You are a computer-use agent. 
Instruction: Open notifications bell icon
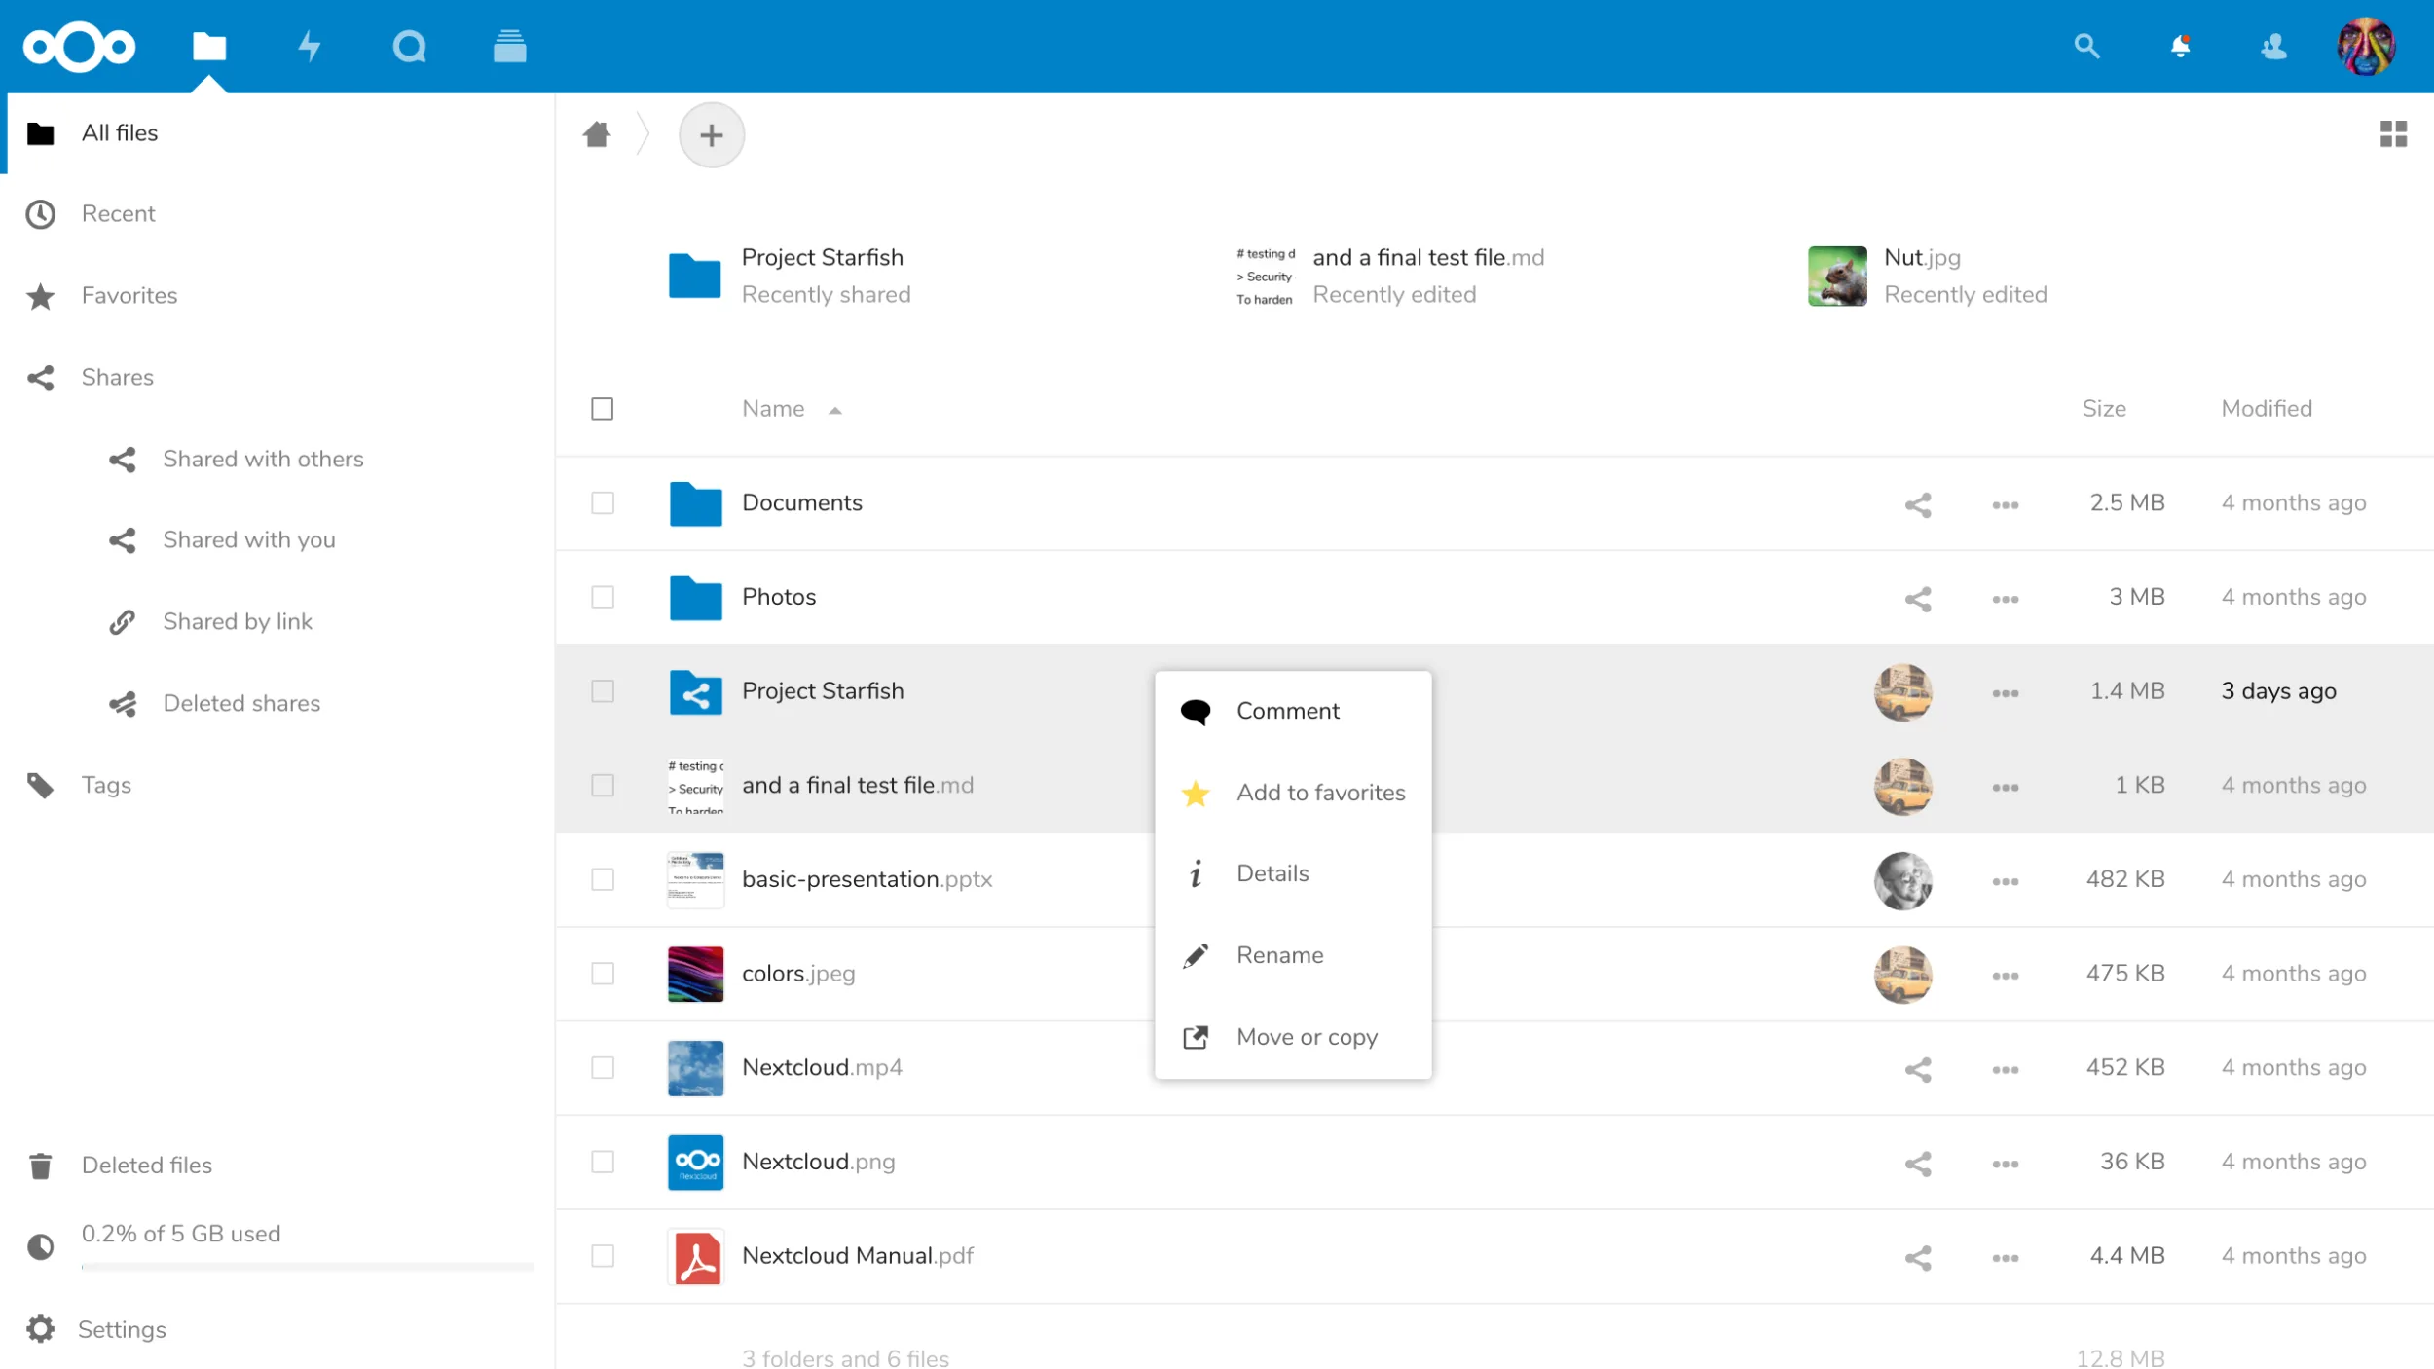tap(2180, 46)
